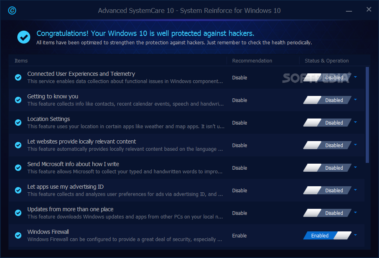Select the Location Settings title
This screenshot has width=379, height=258.
[x=48, y=119]
